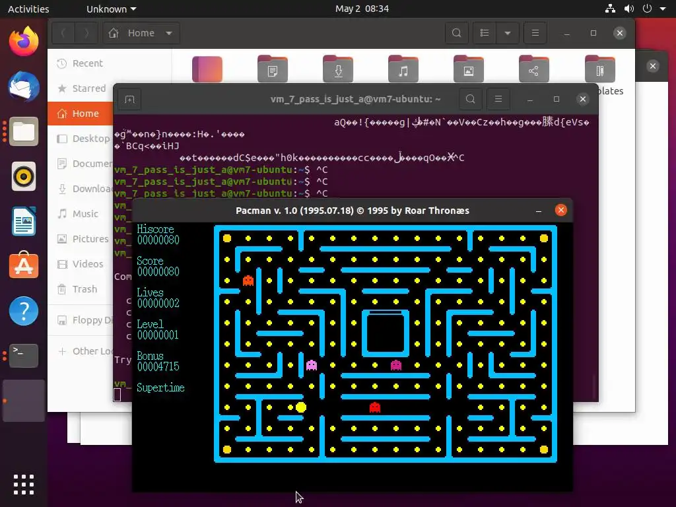Select Documents in the Files sidebar
676x507 pixels.
[80, 164]
